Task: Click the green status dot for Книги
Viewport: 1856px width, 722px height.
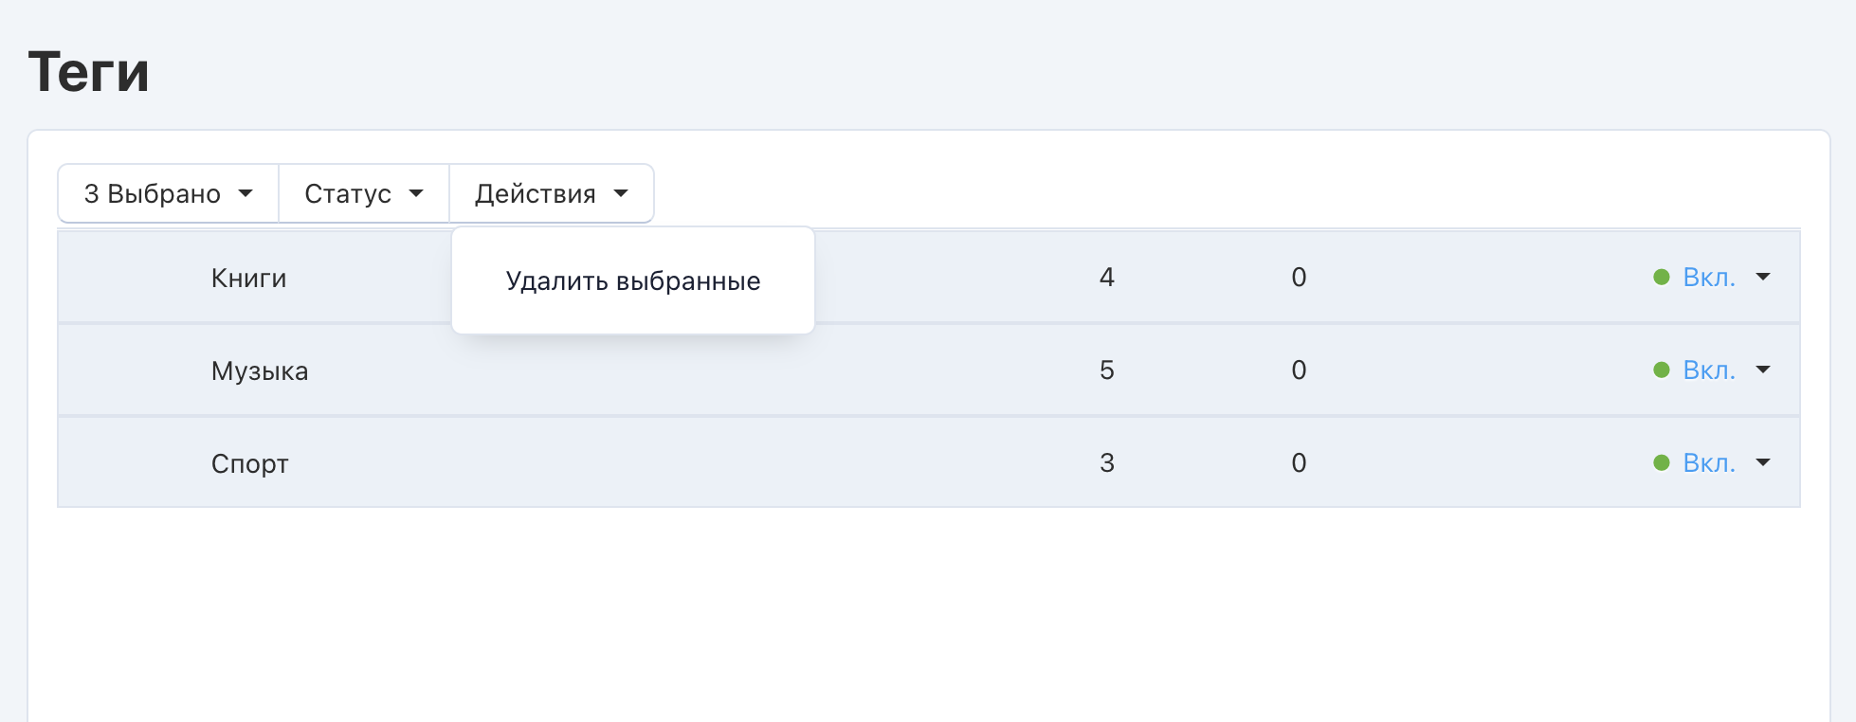Action: point(1661,278)
